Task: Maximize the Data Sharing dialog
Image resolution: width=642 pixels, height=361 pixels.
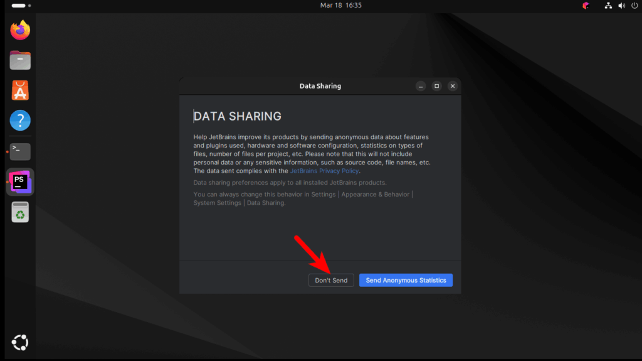Action: click(436, 86)
